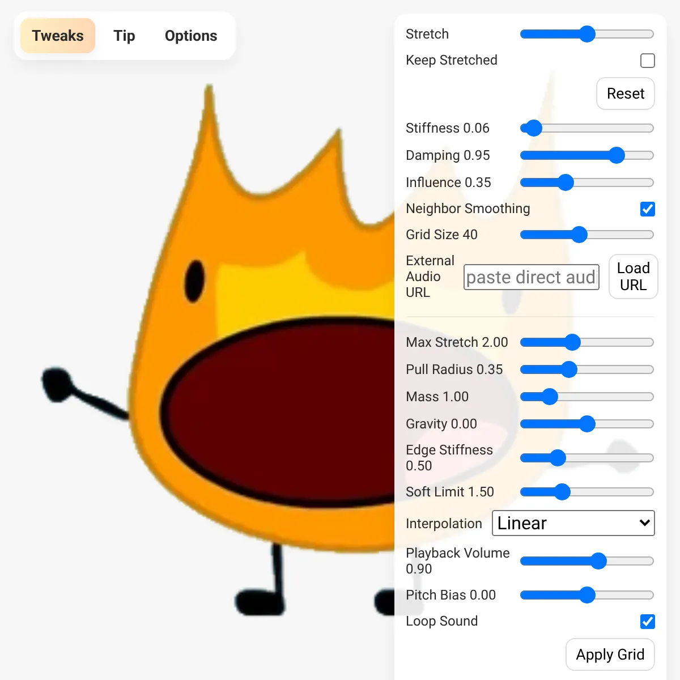The height and width of the screenshot is (680, 680).
Task: Click the Stretch slider handle
Action: coord(588,34)
